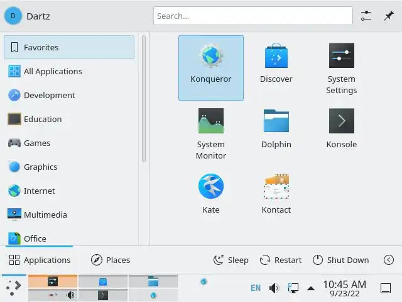Screen dimensions: 402x302
Task: Switch to the Places tab
Action: pos(111,260)
